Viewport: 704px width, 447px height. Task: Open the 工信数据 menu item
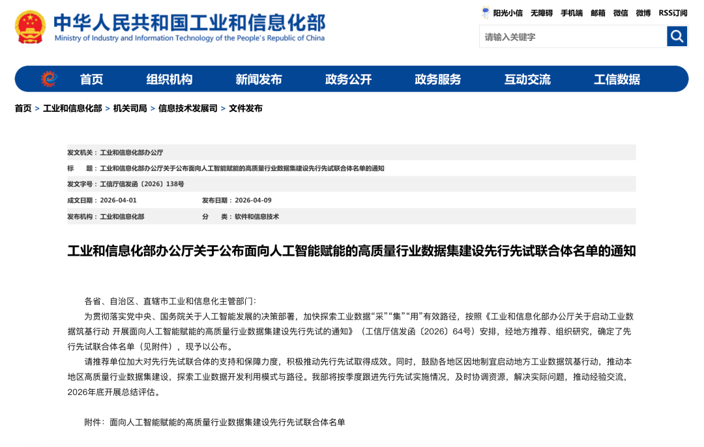(x=617, y=79)
